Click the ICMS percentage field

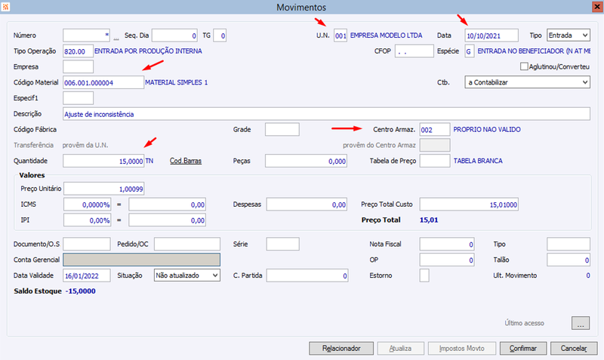[88, 205]
